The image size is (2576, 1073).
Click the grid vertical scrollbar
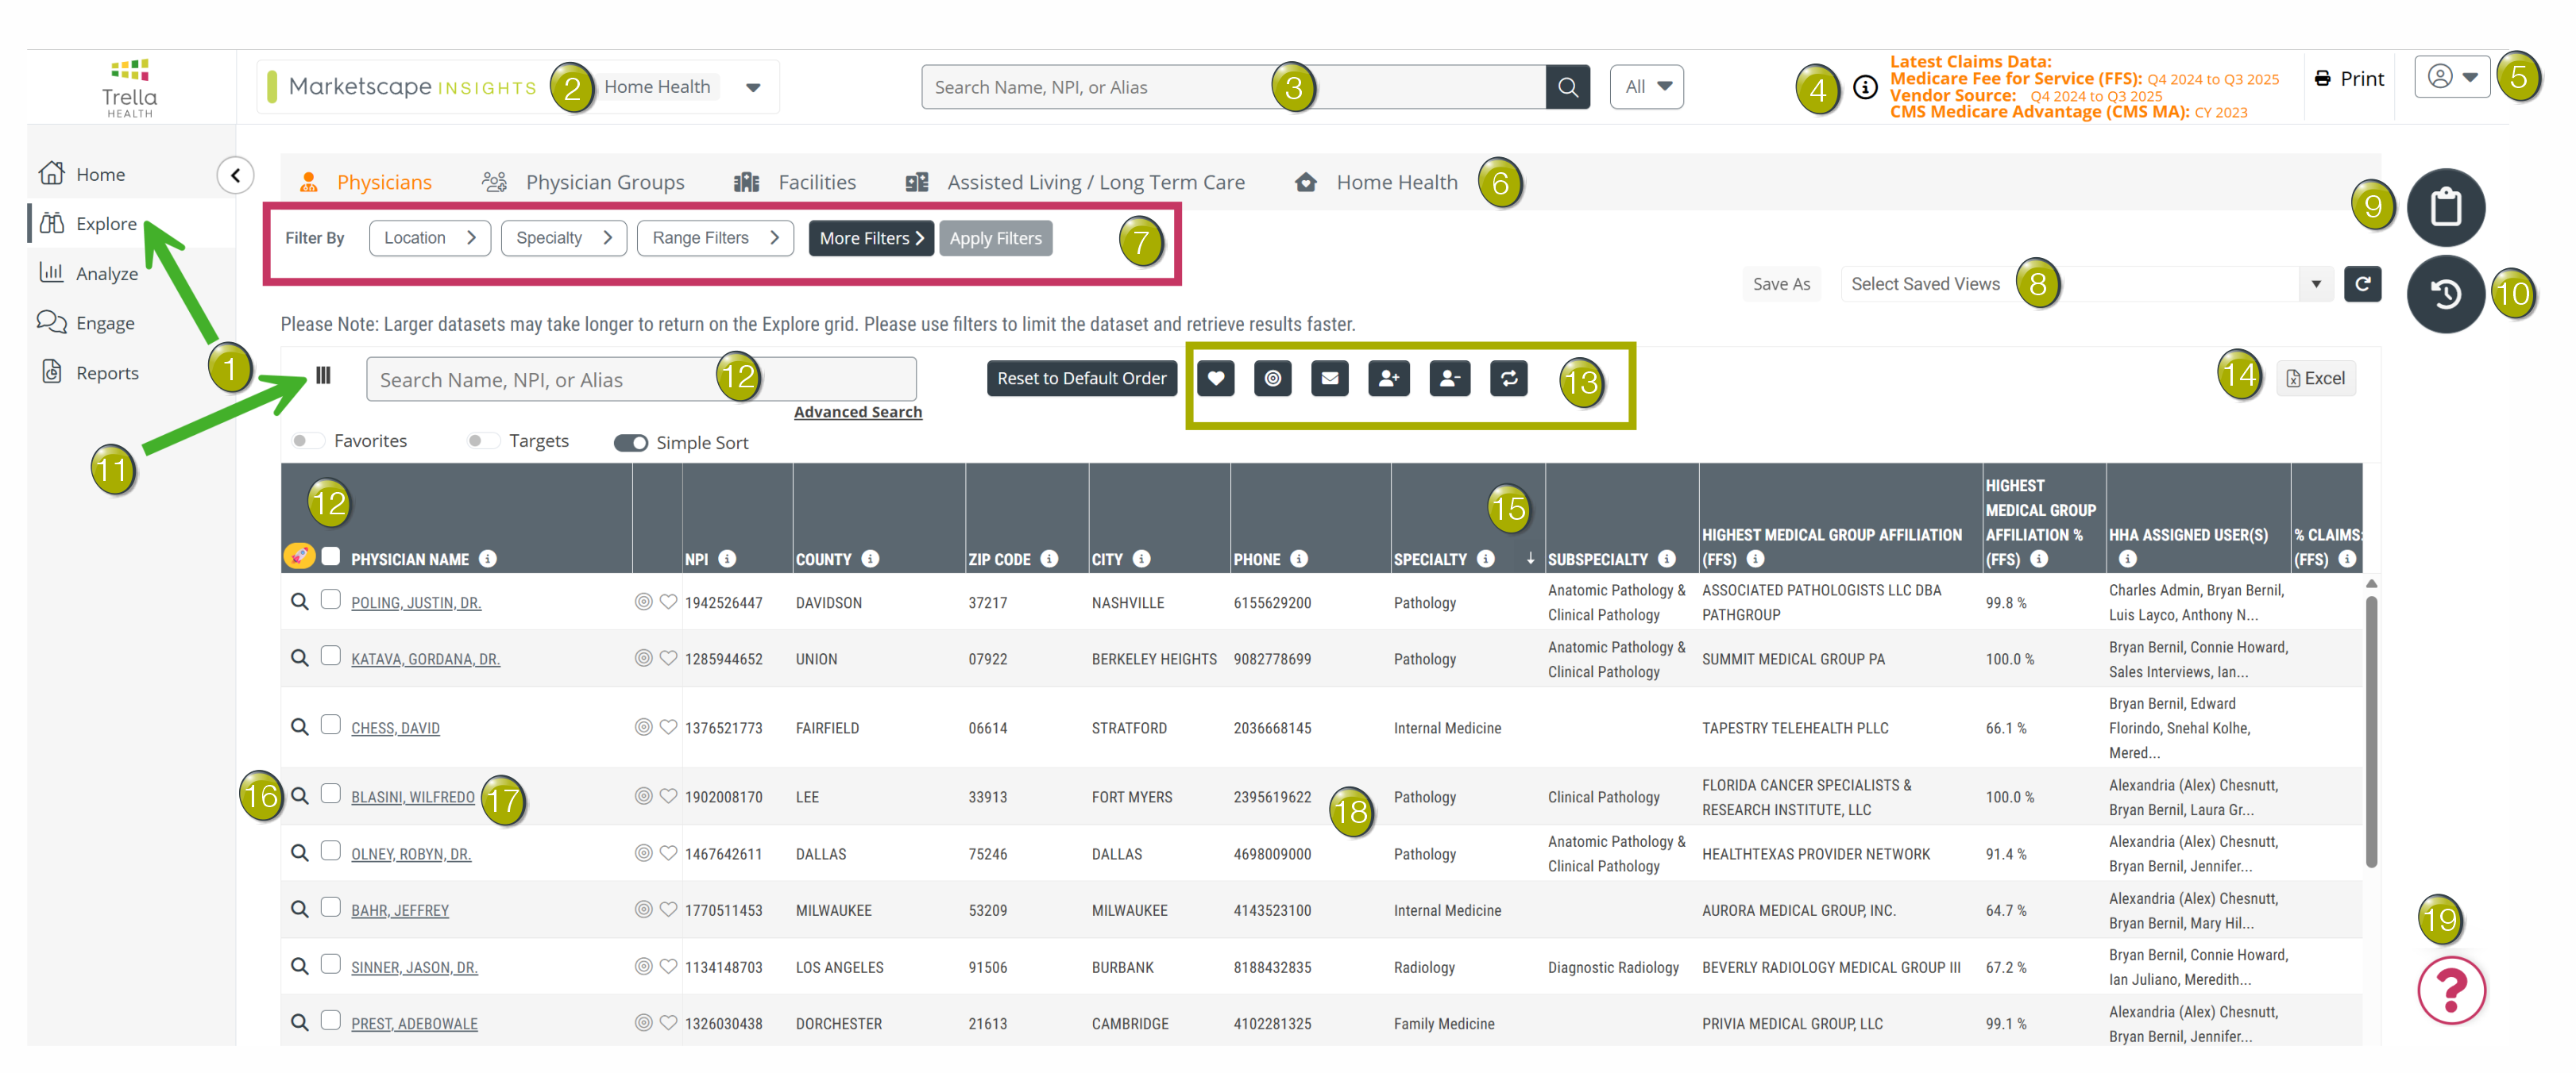(2371, 729)
